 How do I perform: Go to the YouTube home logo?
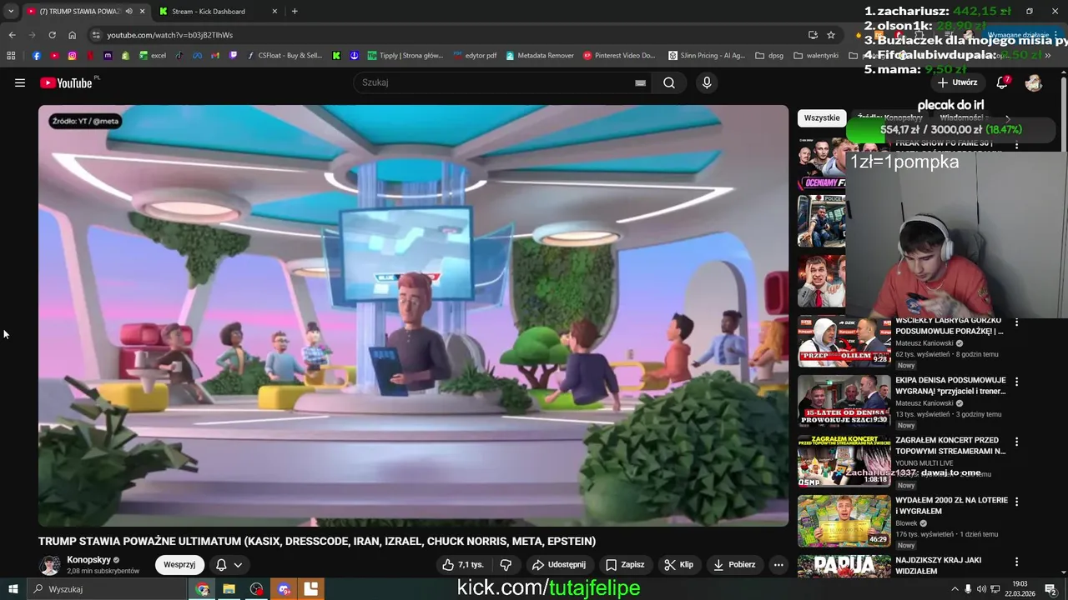(x=66, y=82)
